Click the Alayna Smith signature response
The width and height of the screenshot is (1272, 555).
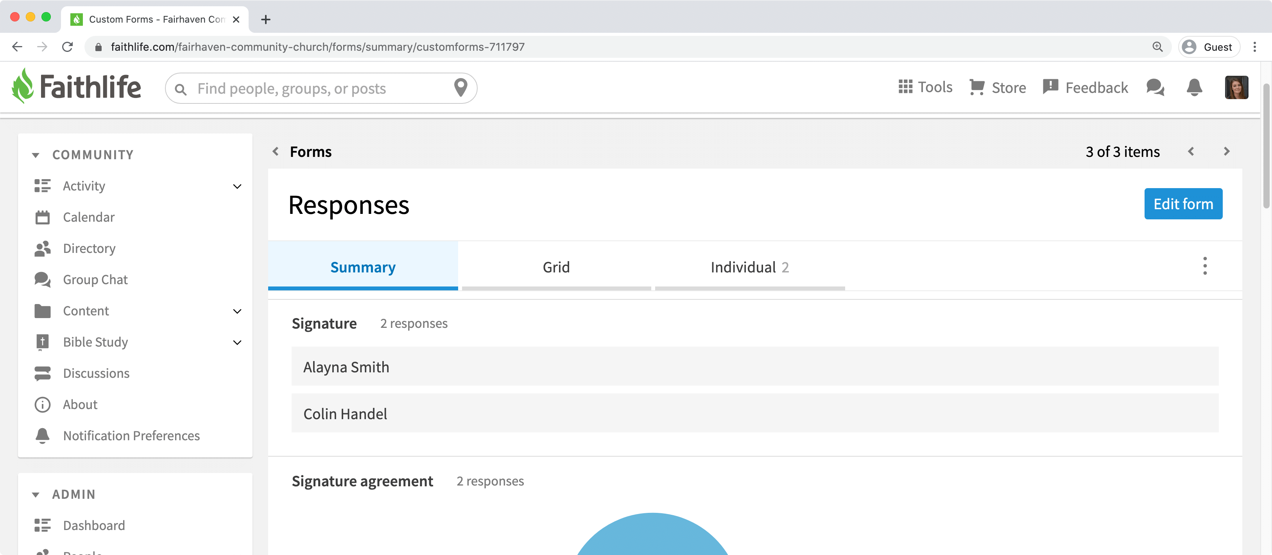pos(754,367)
